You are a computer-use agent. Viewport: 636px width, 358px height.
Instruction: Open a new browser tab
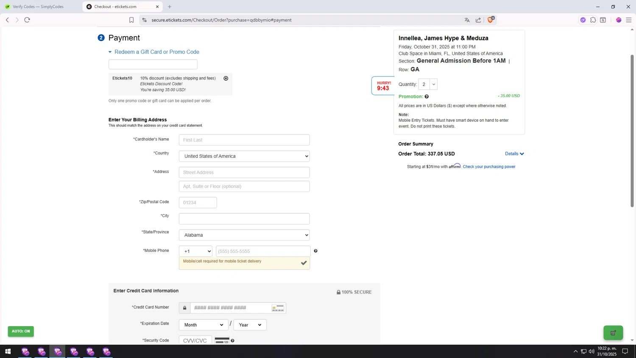(x=170, y=7)
